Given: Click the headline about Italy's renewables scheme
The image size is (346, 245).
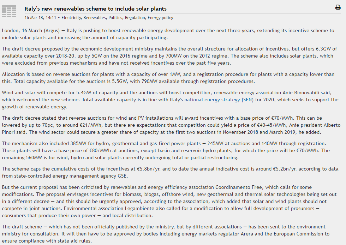Looking at the screenshot, I should 96,9.
